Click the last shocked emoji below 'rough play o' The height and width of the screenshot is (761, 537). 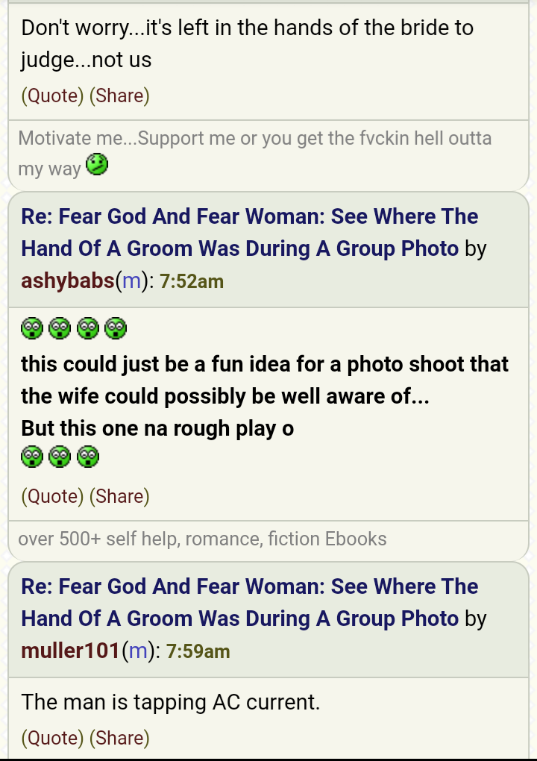pyautogui.click(x=88, y=457)
